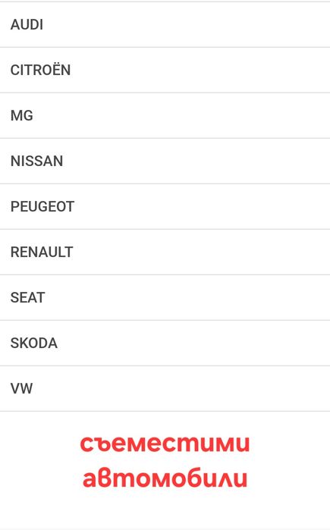This screenshot has height=530, width=330.
Task: Click the NISSAN brand name text
Action: [37, 161]
